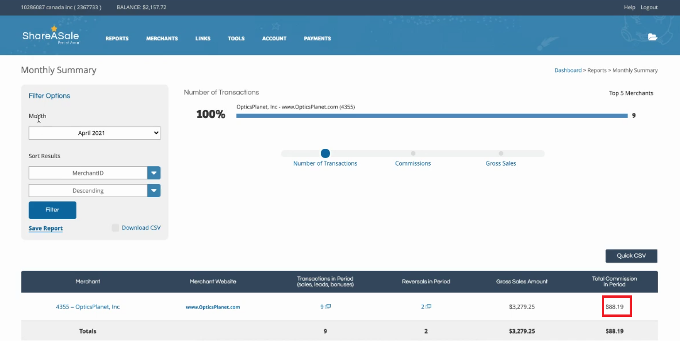This screenshot has height=341, width=680.
Task: Click the Total Commission in Period header
Action: (x=614, y=281)
